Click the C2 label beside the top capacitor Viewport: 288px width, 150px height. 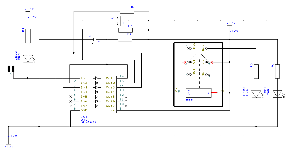(x=111, y=18)
